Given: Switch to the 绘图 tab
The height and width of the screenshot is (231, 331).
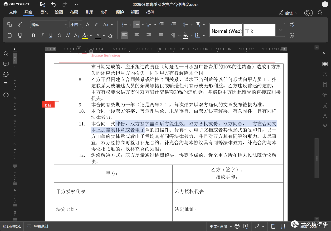Looking at the screenshot, I should point(59,13).
